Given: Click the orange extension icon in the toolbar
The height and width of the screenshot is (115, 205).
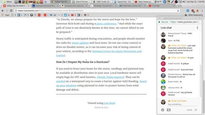Looking at the screenshot, I should point(197,11).
